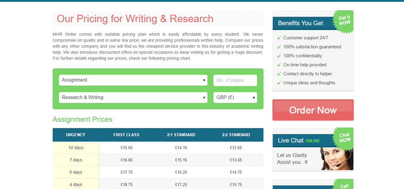The height and width of the screenshot is (189, 404).
Task: Click the Let us Gladly Assist you text
Action: point(292,159)
